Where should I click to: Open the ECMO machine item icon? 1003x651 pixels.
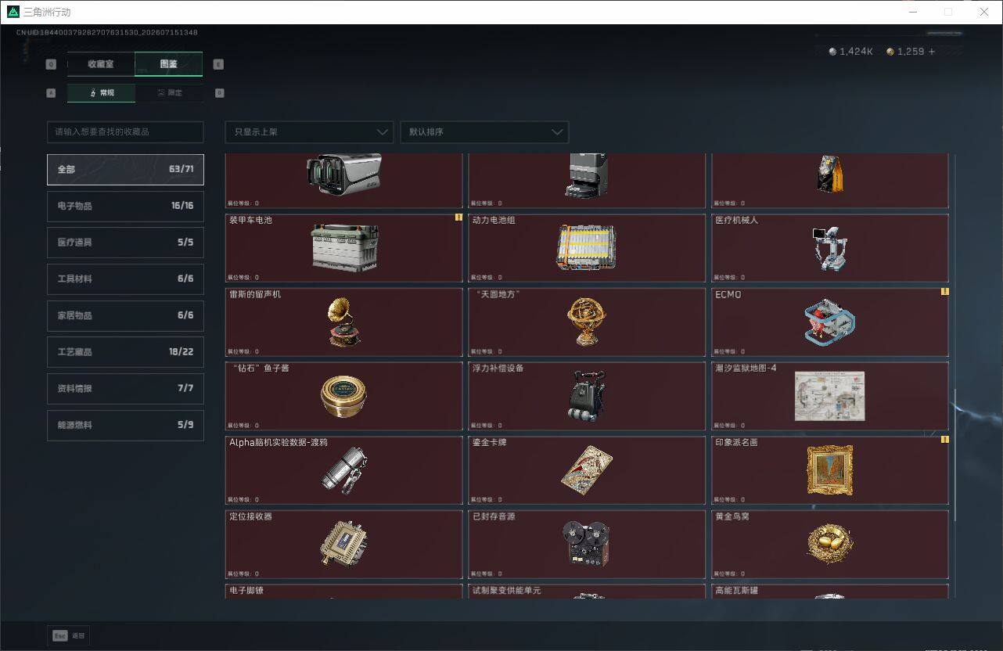tap(829, 322)
